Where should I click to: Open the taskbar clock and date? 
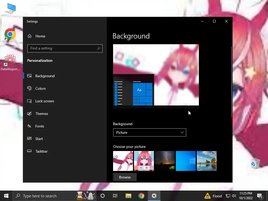click(246, 196)
